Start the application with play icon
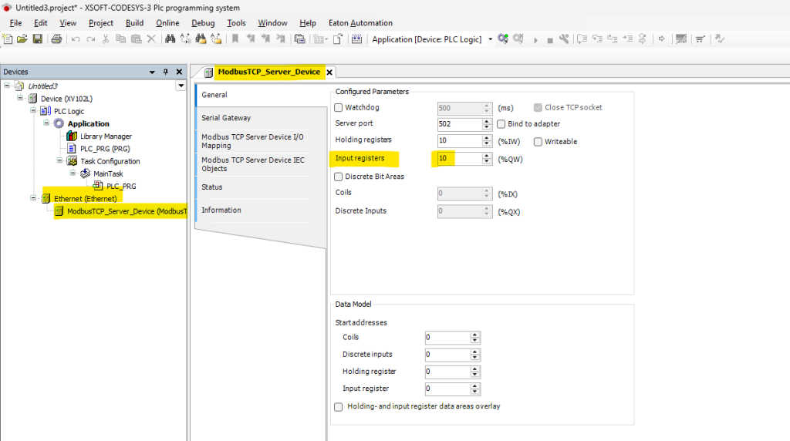The image size is (790, 441). tap(535, 40)
